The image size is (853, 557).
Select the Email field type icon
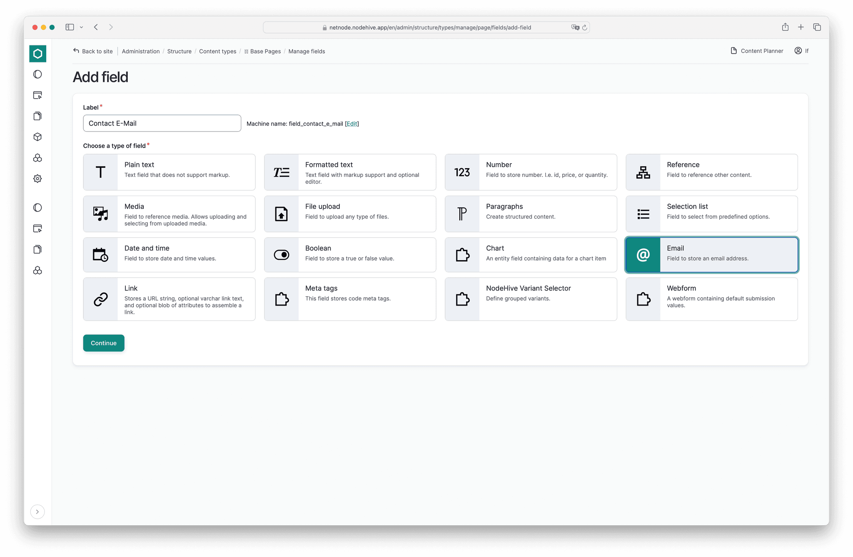point(643,254)
